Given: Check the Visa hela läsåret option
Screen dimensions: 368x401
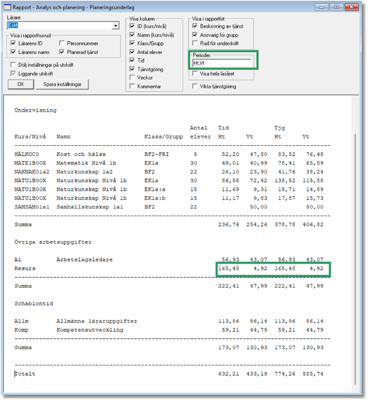Looking at the screenshot, I should pos(196,73).
